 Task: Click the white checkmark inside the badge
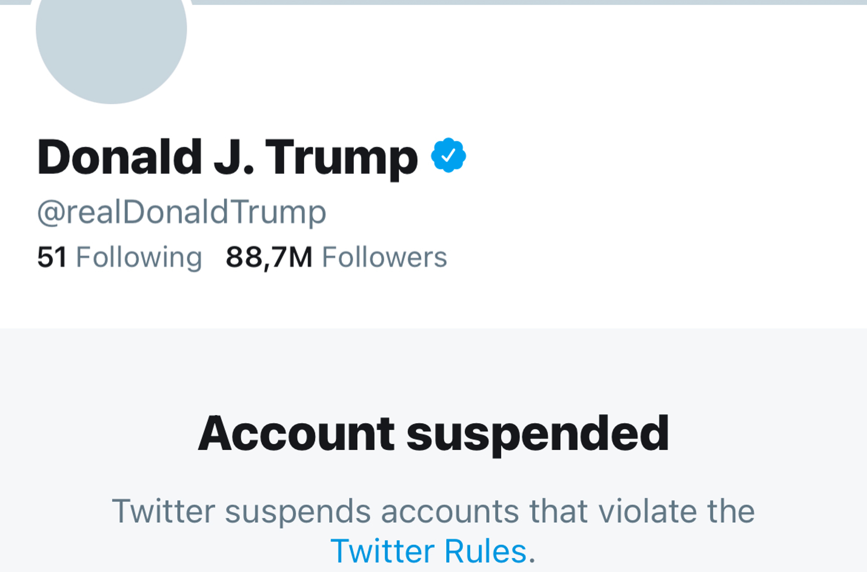pyautogui.click(x=448, y=156)
